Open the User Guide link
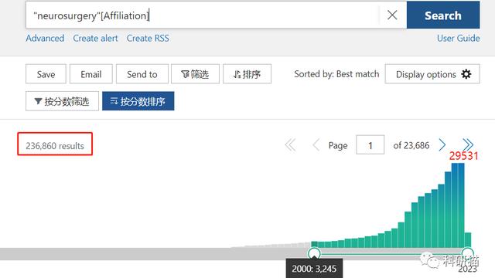The width and height of the screenshot is (495, 278). 459,38
